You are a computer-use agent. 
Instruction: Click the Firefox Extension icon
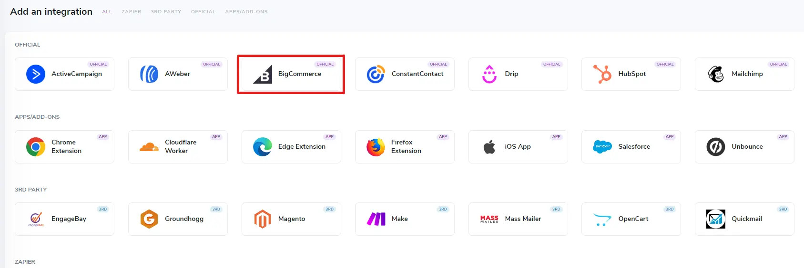click(376, 147)
